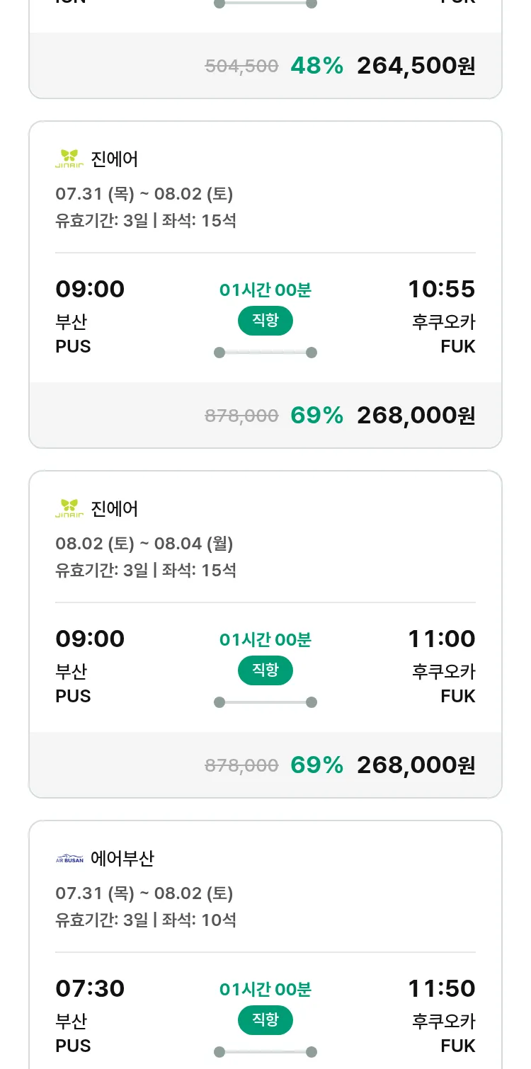The height and width of the screenshot is (1069, 531).
Task: Select the 264,500원 discounted fare
Action: point(416,66)
